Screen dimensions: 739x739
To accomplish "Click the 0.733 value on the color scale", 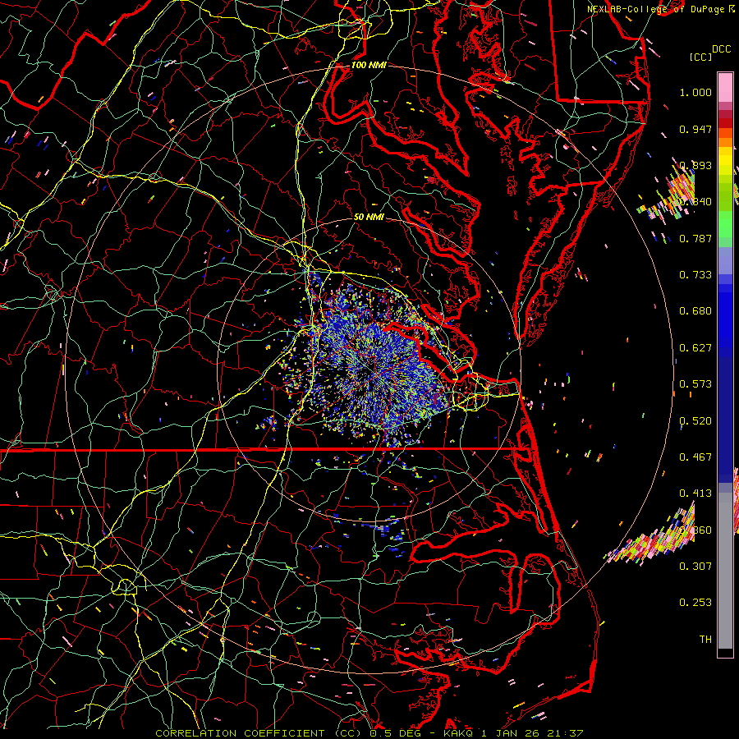I will [x=695, y=275].
